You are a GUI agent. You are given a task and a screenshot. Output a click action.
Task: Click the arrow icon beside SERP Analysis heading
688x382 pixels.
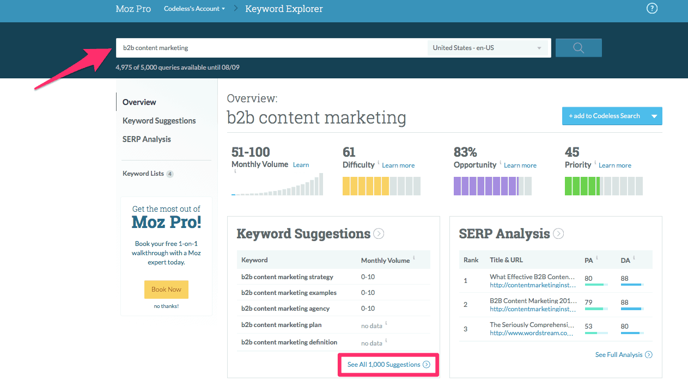558,233
